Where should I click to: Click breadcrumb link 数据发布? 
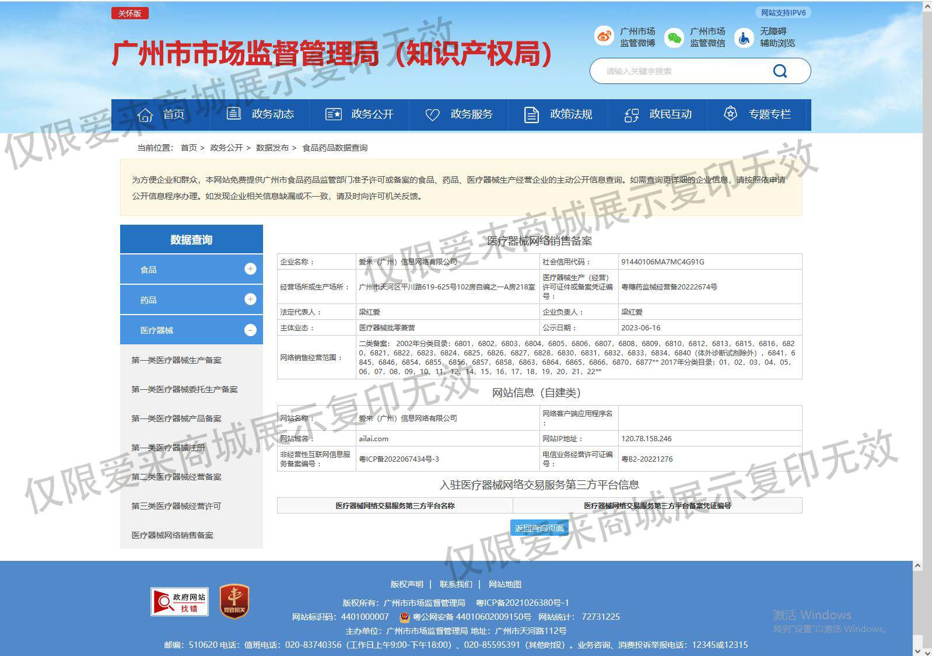tap(272, 148)
